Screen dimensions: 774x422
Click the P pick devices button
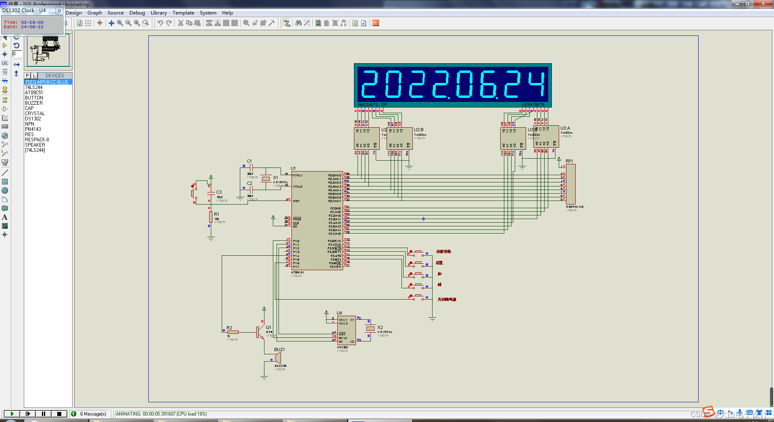tap(27, 76)
